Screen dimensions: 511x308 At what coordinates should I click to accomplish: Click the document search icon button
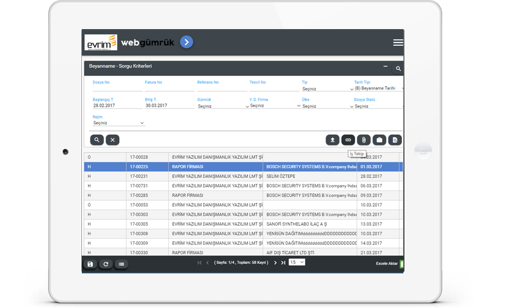395,140
